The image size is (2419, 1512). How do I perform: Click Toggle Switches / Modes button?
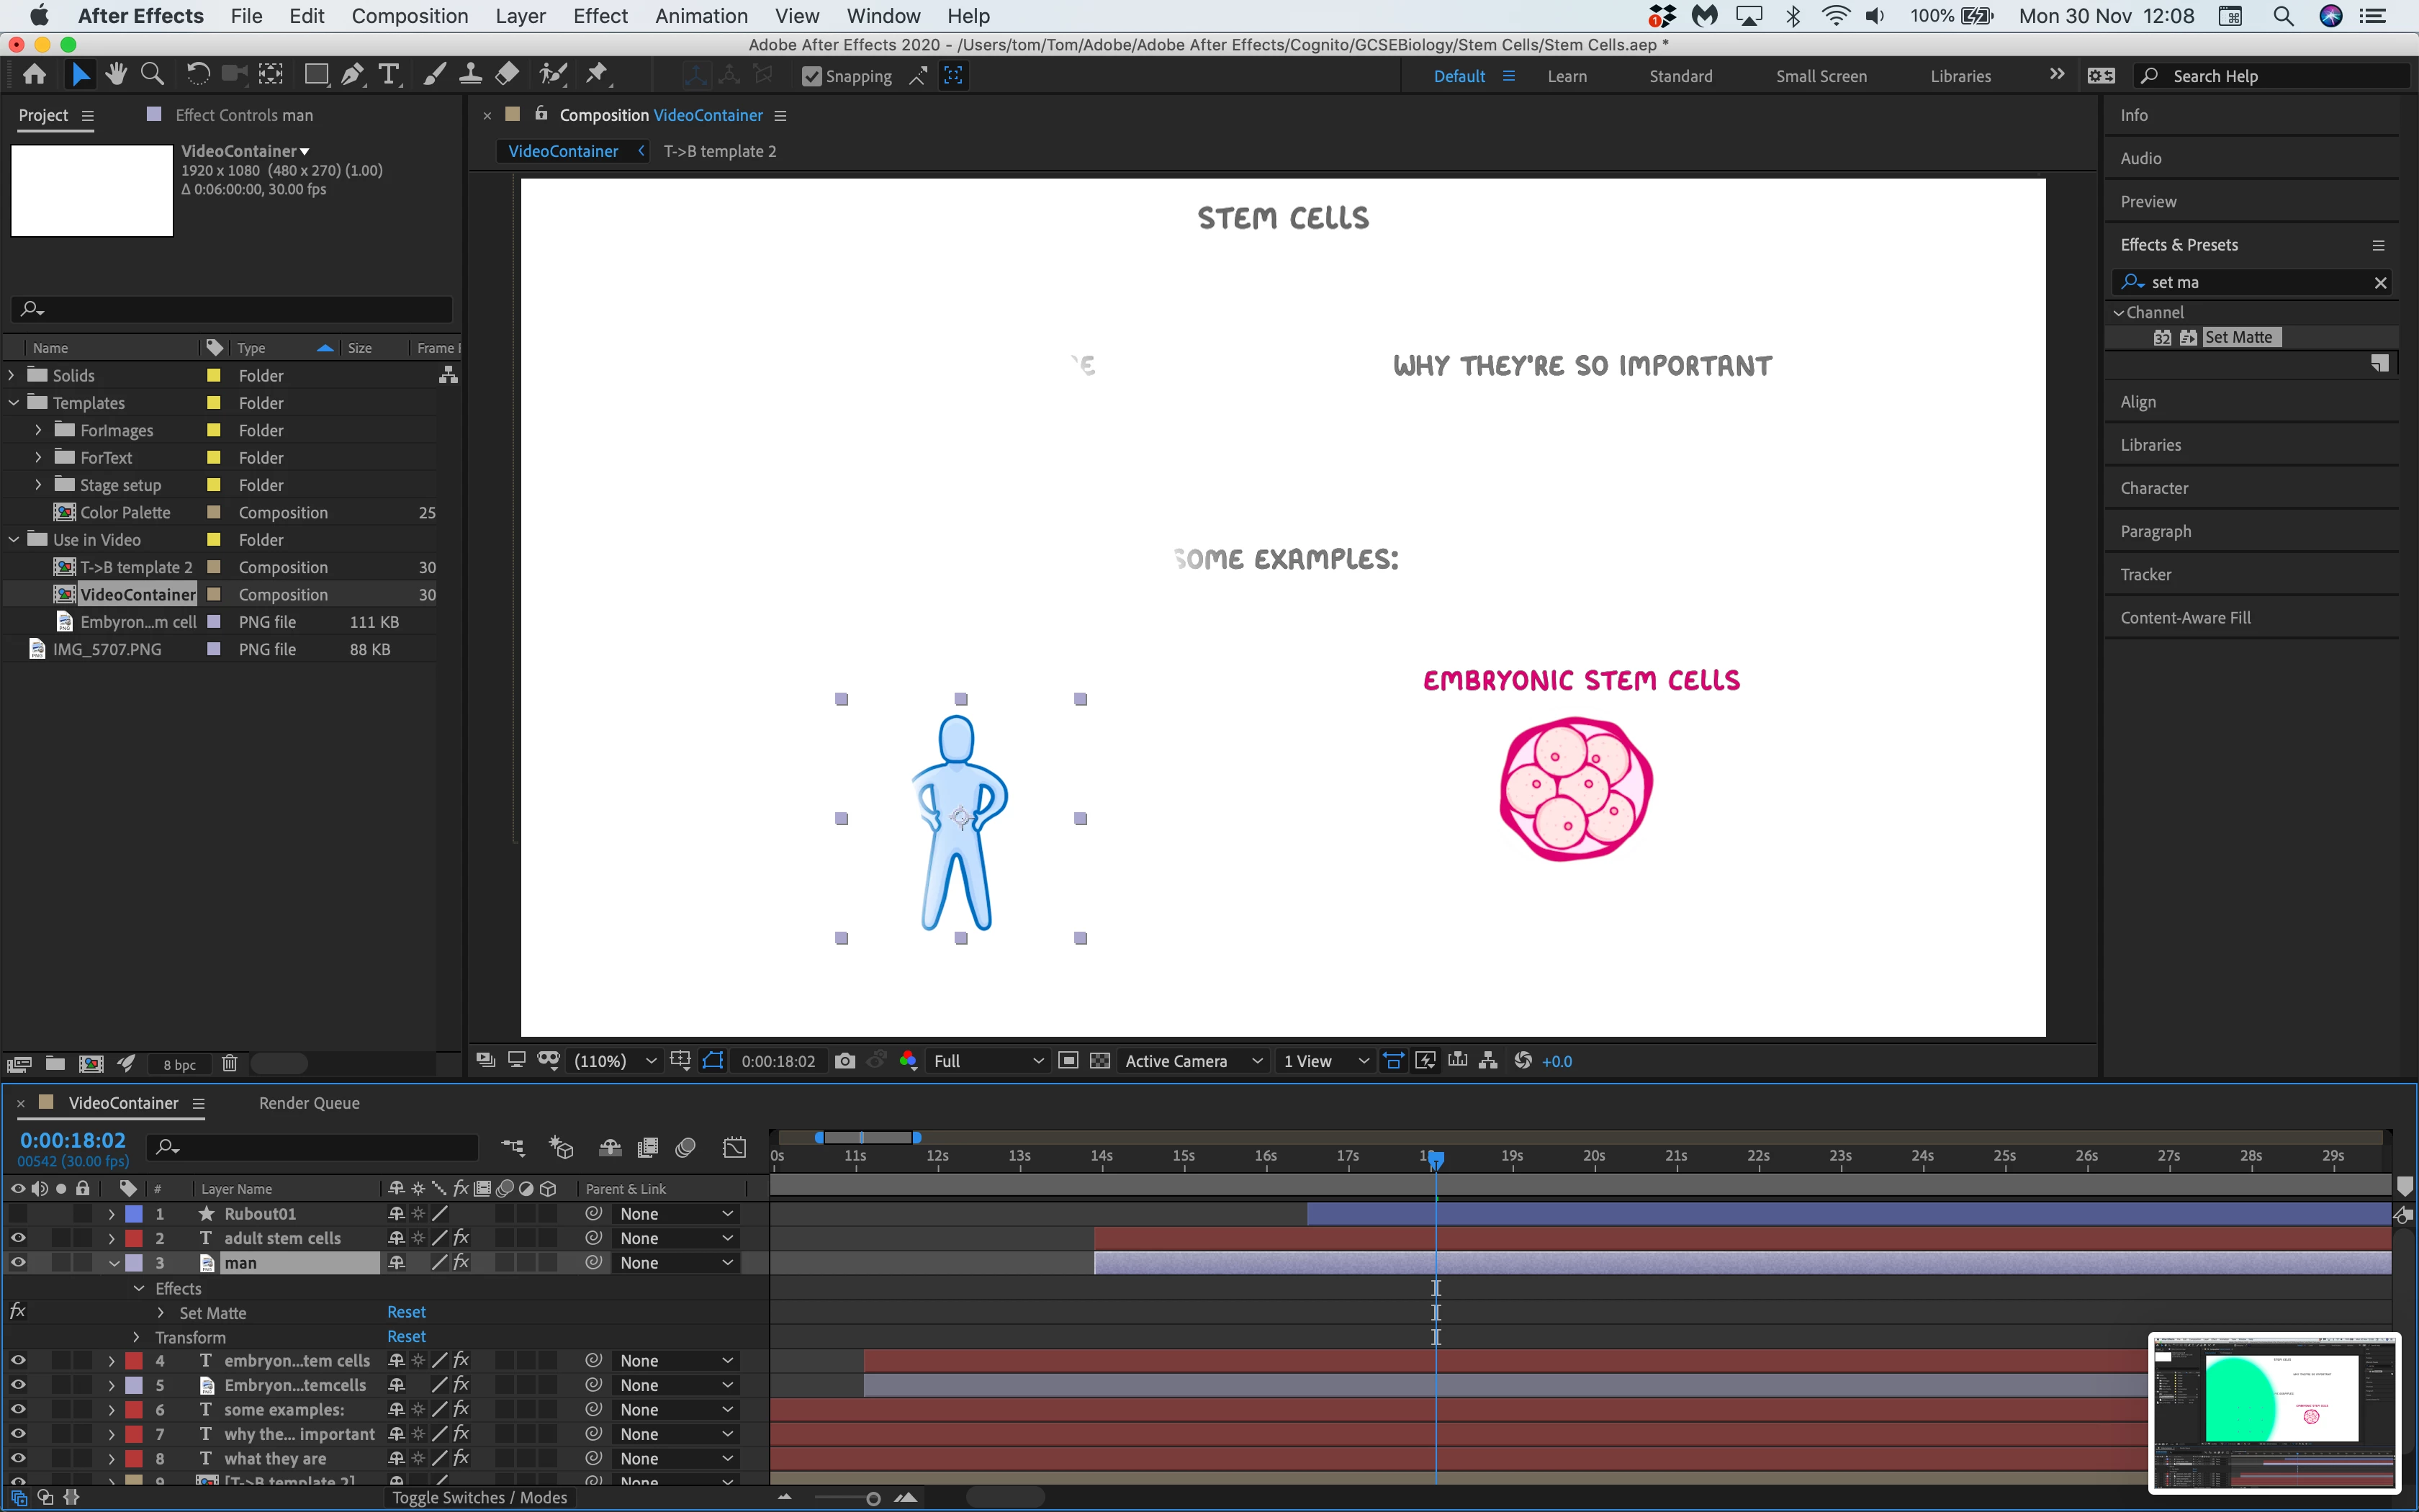tap(479, 1497)
